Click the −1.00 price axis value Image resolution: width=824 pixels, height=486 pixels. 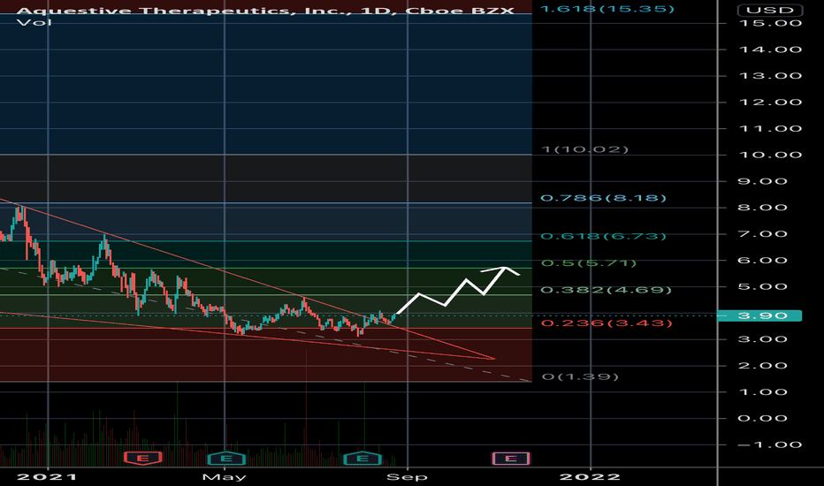click(770, 445)
